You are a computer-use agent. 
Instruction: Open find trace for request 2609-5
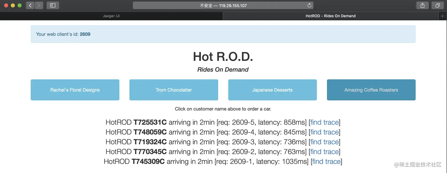coord(324,122)
